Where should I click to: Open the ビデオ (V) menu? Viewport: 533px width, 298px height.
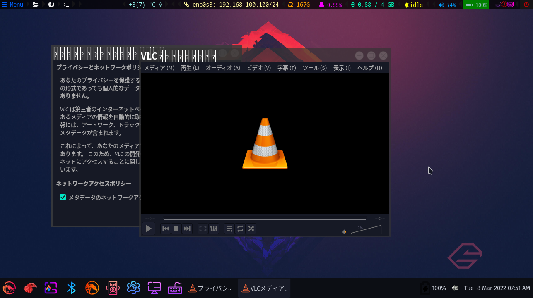pos(259,68)
